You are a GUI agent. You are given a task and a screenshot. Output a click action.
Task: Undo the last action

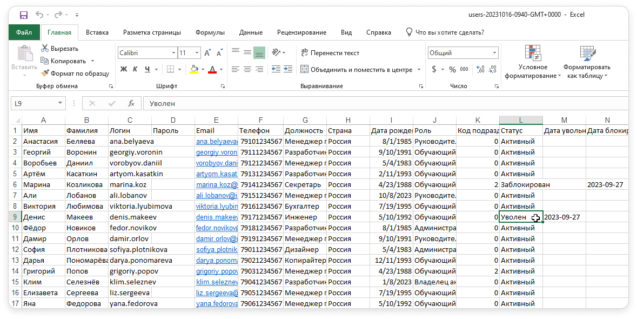[39, 15]
